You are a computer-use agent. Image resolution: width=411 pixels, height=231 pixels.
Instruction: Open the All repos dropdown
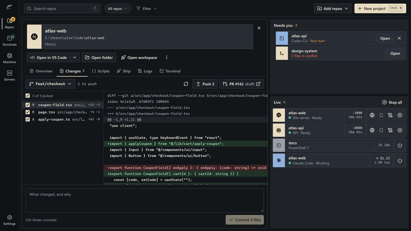click(x=118, y=9)
